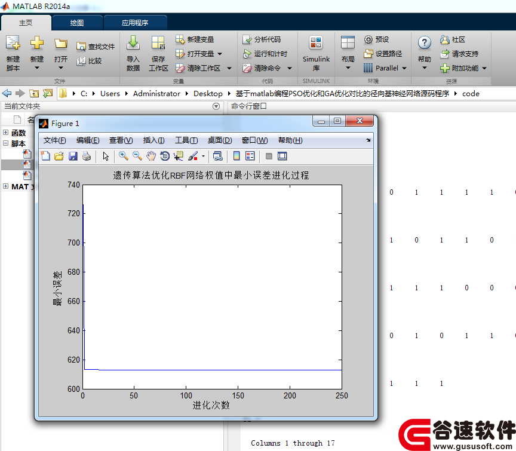Click Request Support (请求支持)
516x451 pixels.
(x=459, y=54)
